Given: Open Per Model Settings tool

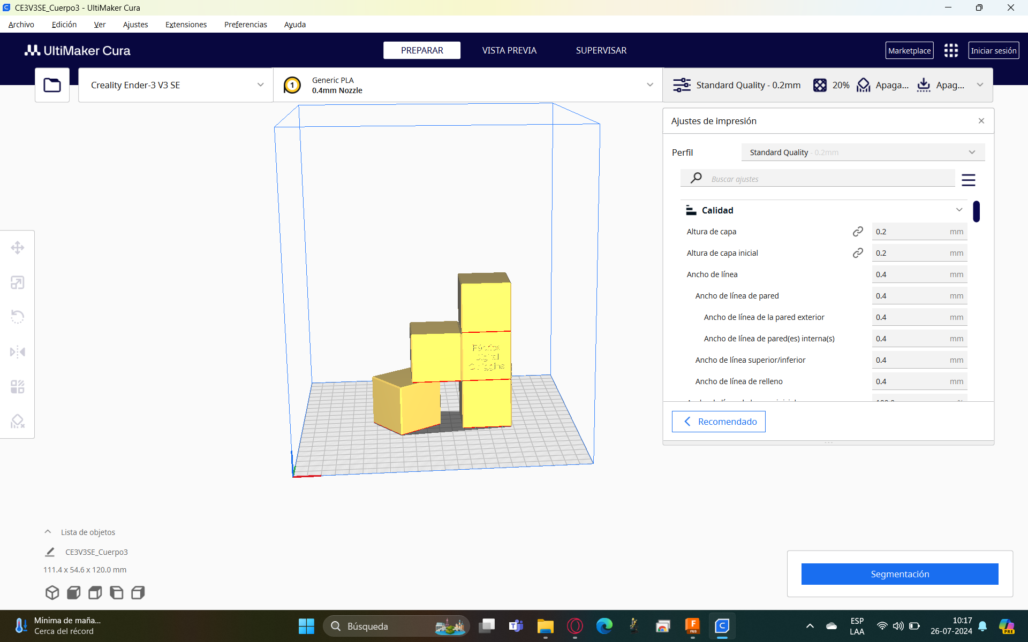Looking at the screenshot, I should click(x=18, y=387).
